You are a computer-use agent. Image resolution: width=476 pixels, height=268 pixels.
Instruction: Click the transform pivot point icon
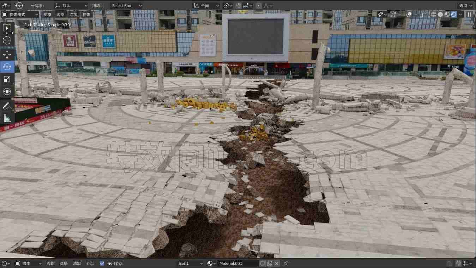228,6
